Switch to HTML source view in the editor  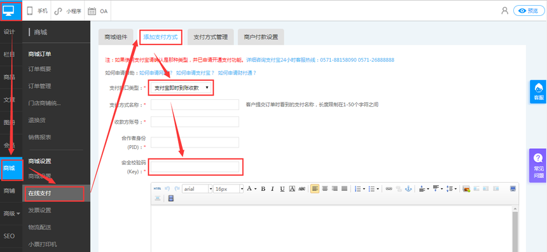[157, 189]
